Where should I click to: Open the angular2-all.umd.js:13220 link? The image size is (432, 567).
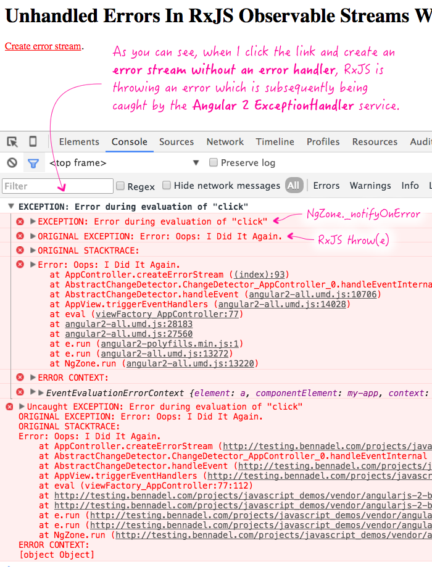pos(190,363)
